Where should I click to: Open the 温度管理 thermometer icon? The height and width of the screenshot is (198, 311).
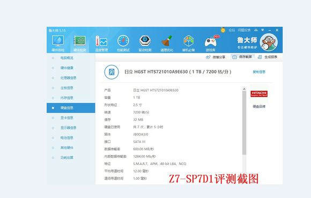tap(101, 41)
